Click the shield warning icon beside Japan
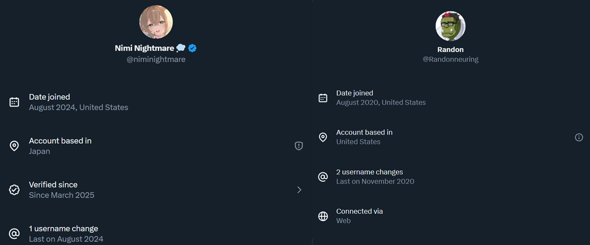 tap(299, 146)
